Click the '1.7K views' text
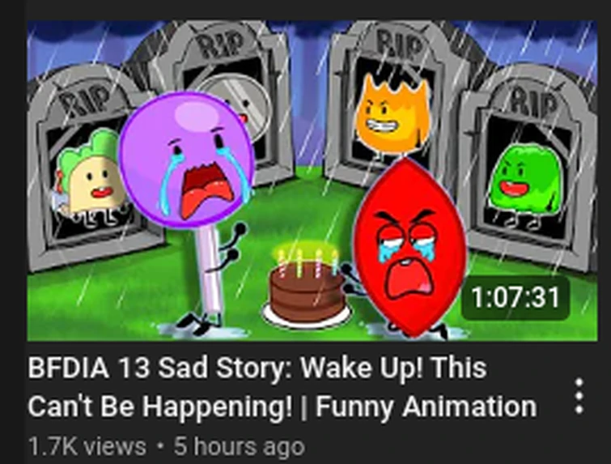611x464 pixels. coord(87,446)
